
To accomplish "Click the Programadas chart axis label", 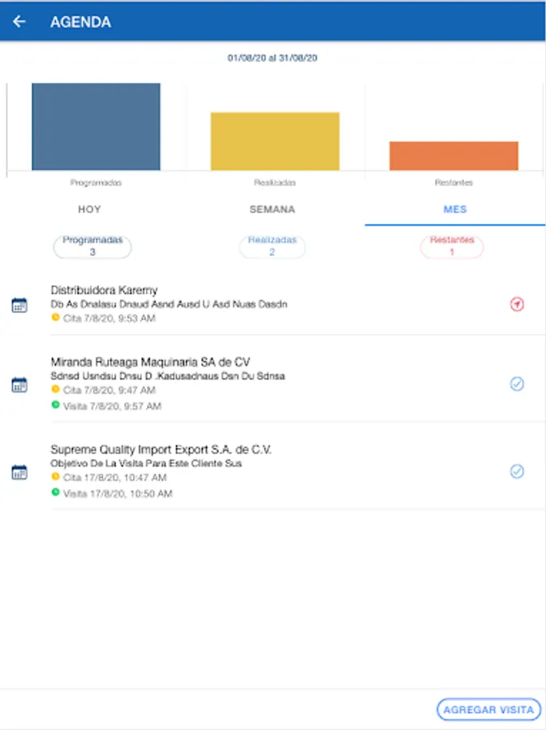I will point(96,182).
